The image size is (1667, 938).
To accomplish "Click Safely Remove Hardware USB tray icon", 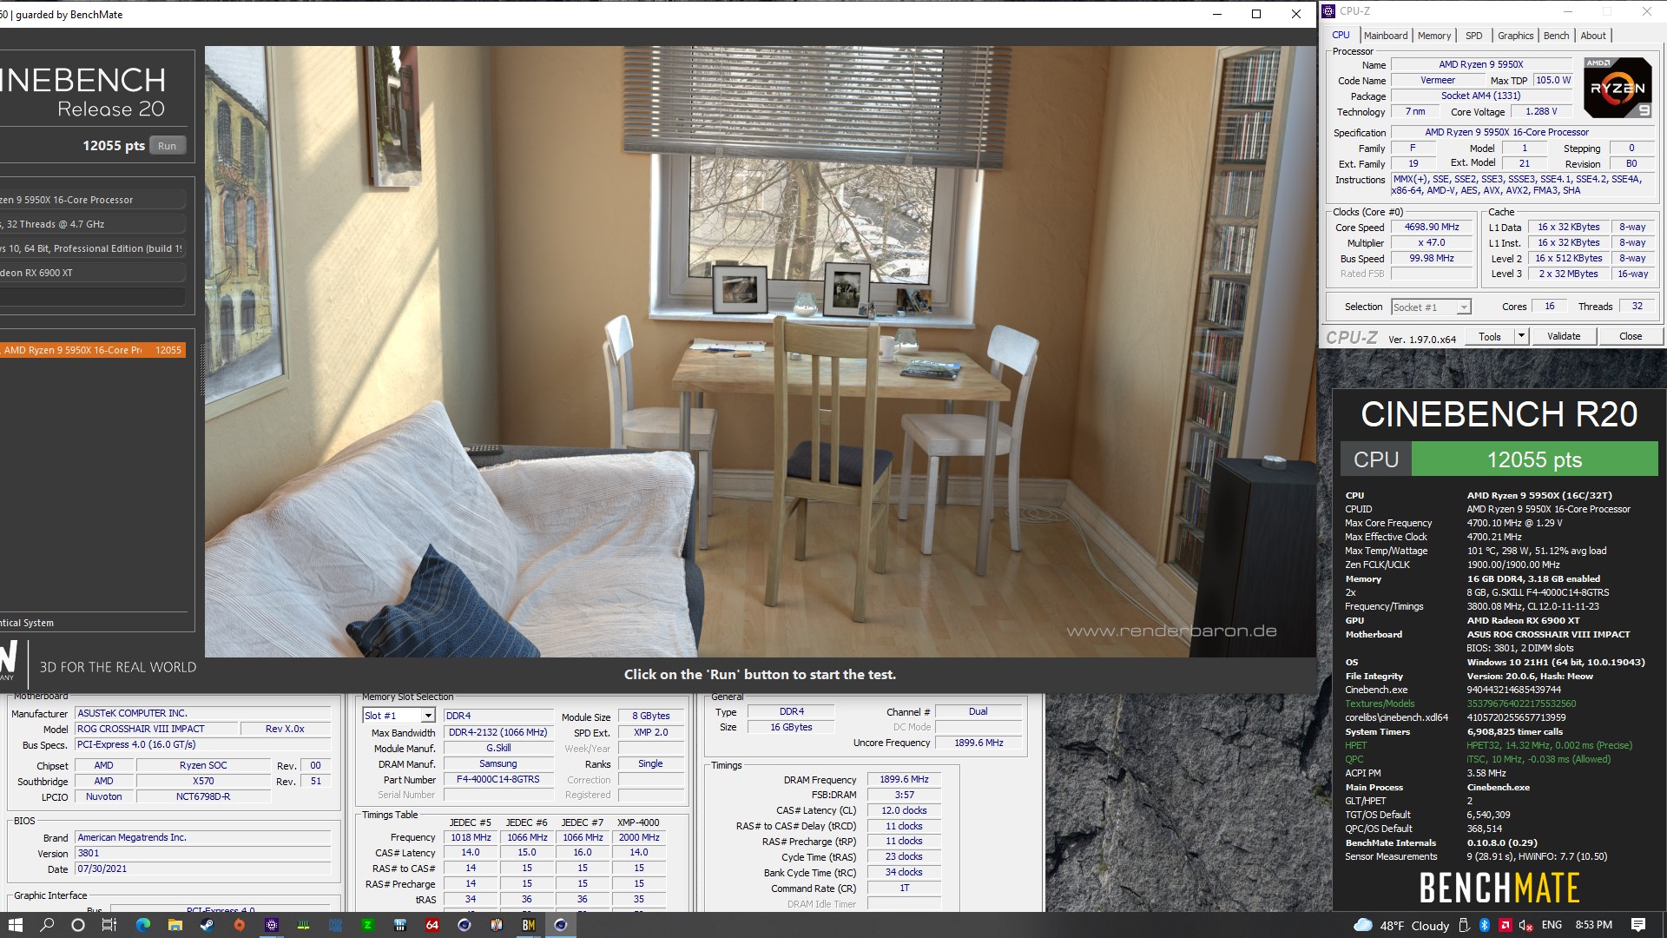I will (x=1464, y=925).
